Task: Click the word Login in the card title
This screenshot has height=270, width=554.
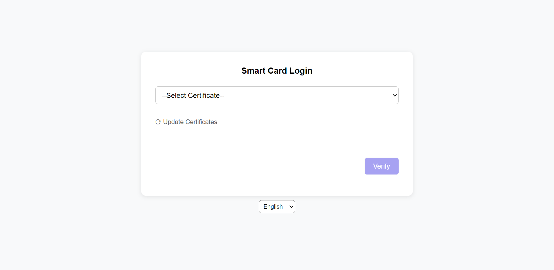Action: tap(301, 71)
